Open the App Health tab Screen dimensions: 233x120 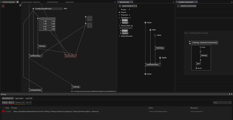19,98
